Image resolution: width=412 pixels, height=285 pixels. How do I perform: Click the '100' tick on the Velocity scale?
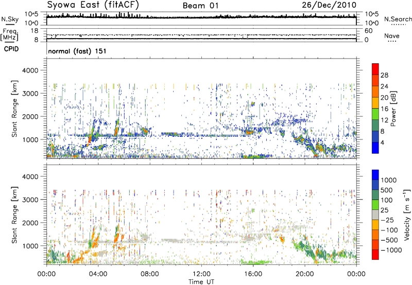click(x=387, y=200)
